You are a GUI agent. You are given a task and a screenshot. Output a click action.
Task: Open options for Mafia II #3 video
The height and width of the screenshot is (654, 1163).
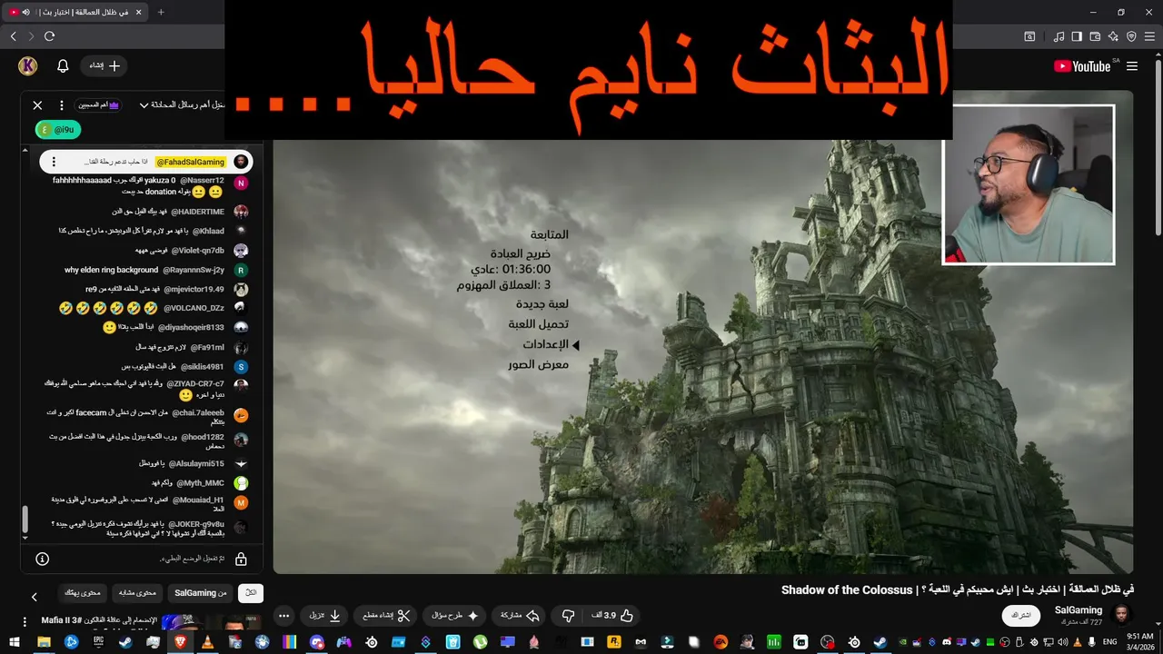[x=25, y=621]
